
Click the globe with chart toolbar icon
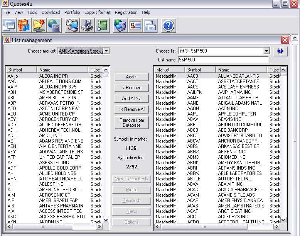click(x=54, y=25)
